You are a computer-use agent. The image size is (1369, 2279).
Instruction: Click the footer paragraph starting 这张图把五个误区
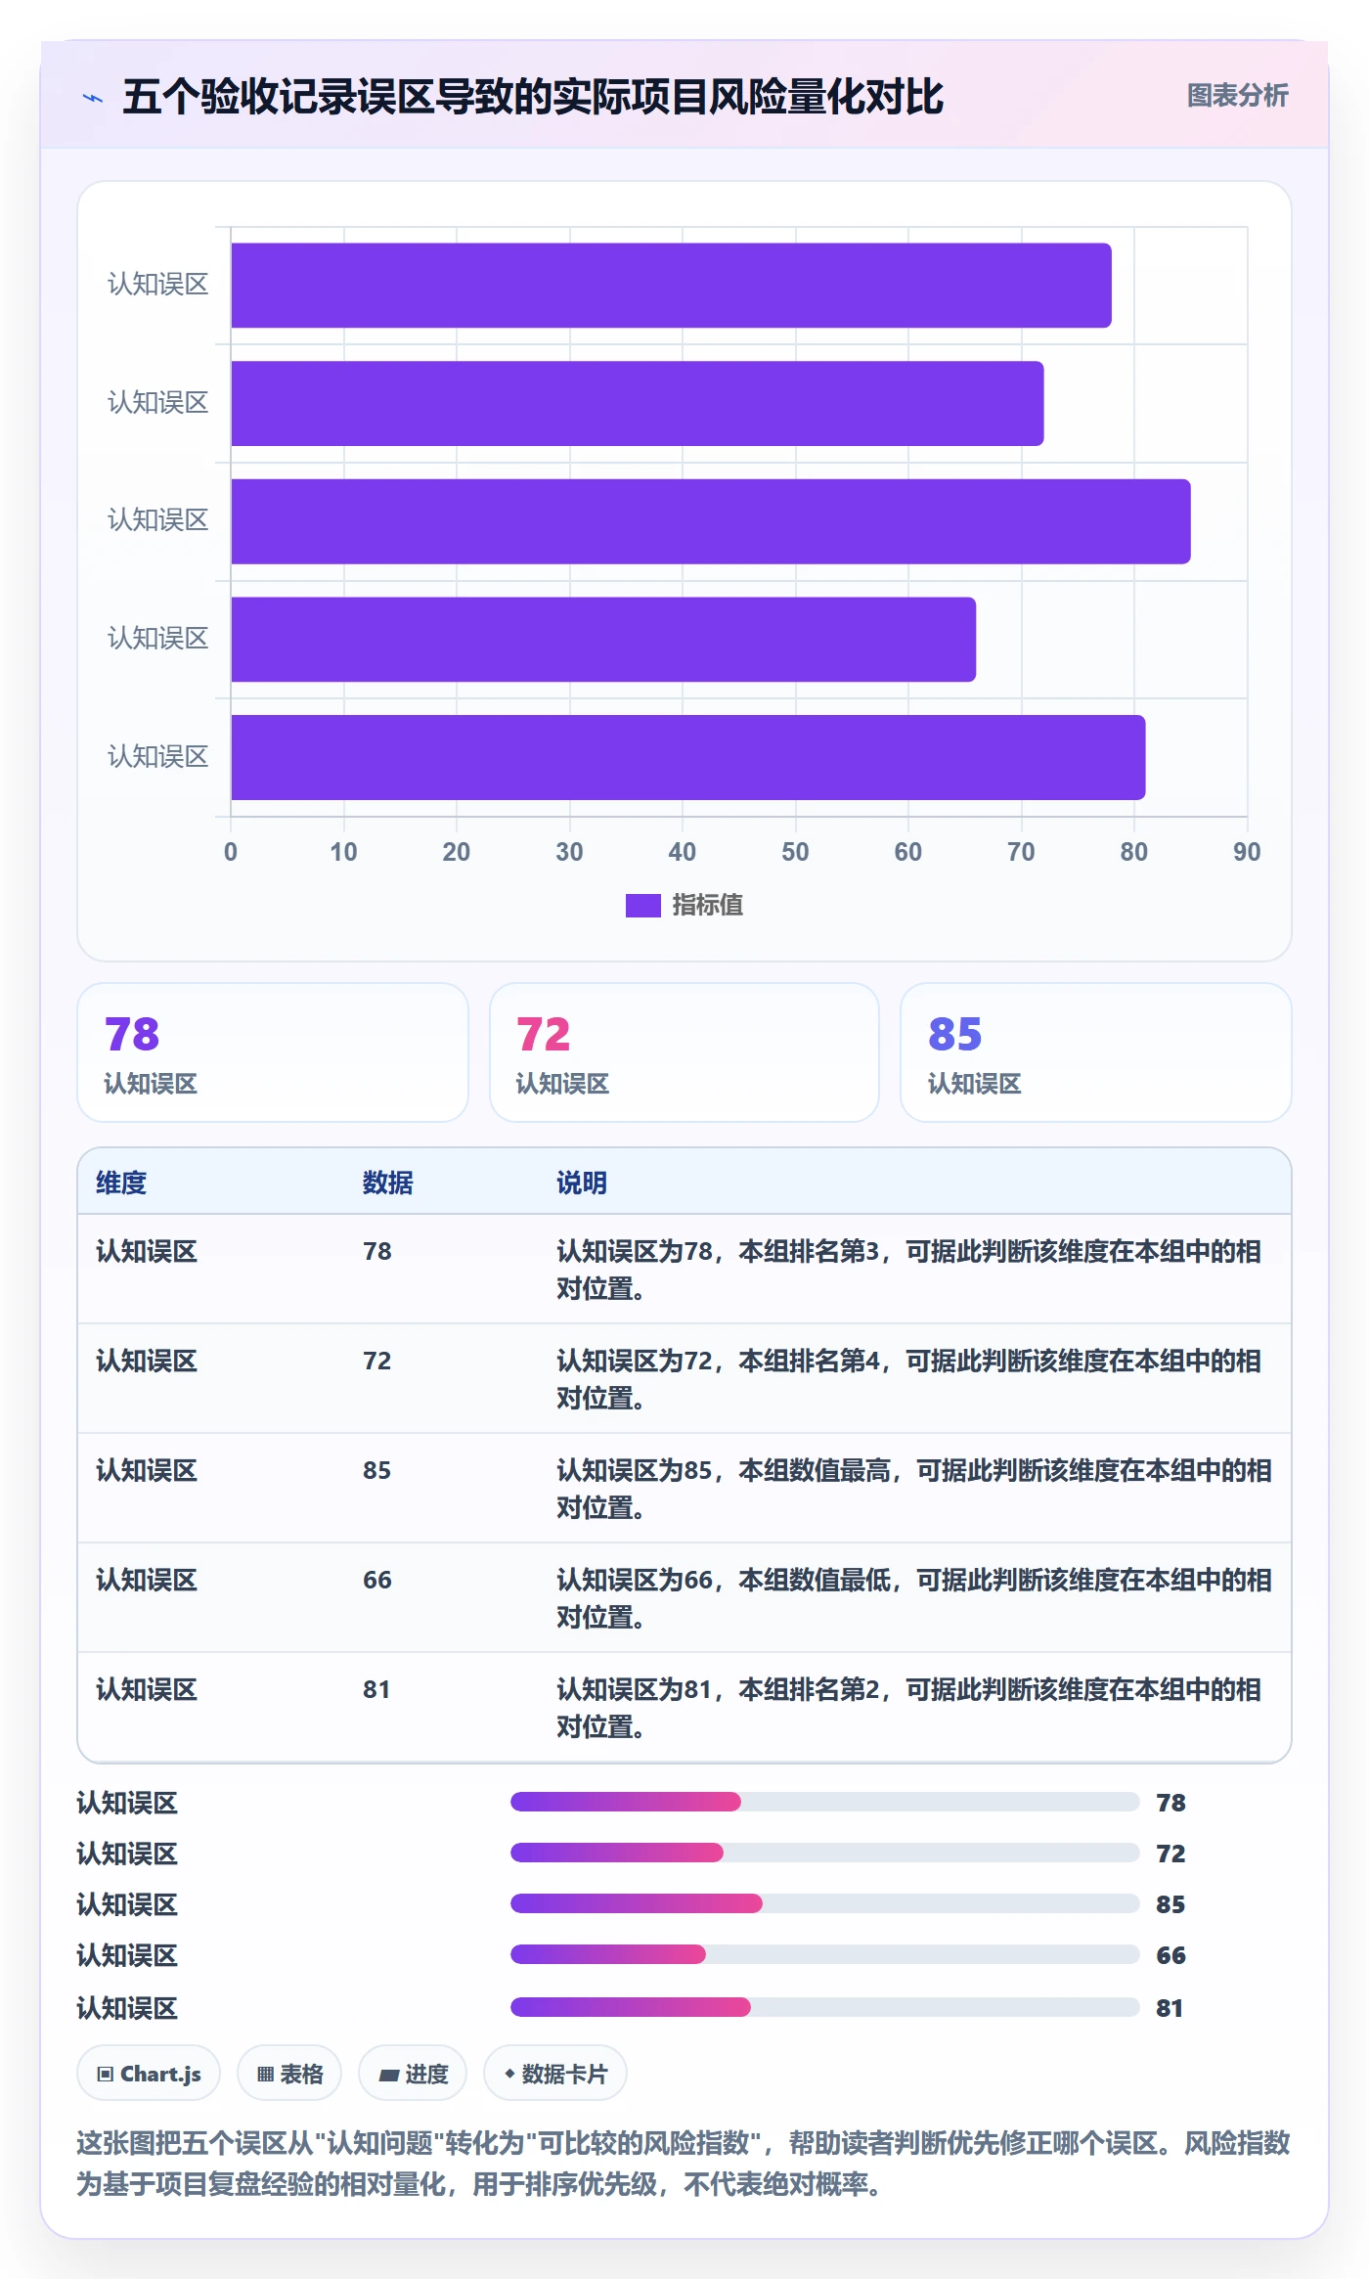[684, 2164]
